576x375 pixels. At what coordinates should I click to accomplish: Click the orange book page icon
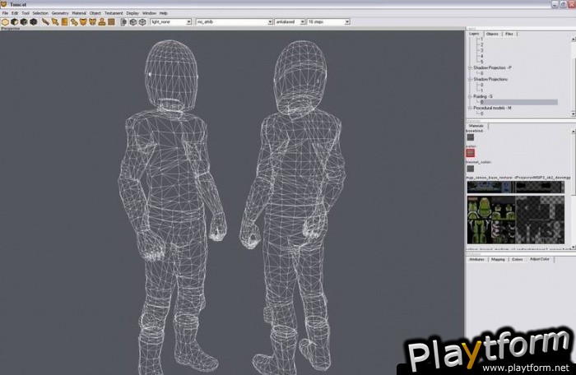pyautogui.click(x=64, y=22)
